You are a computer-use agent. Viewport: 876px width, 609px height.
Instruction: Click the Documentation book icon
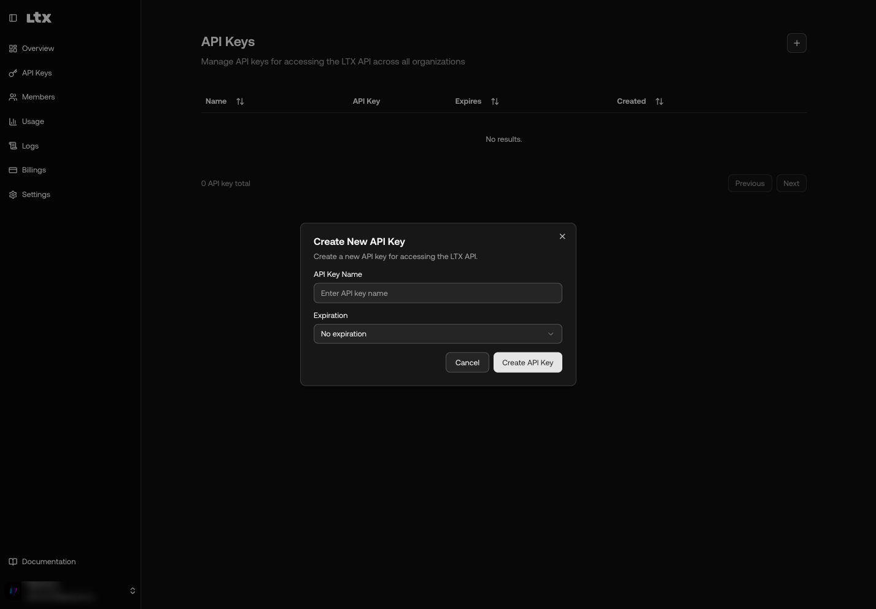(x=13, y=562)
